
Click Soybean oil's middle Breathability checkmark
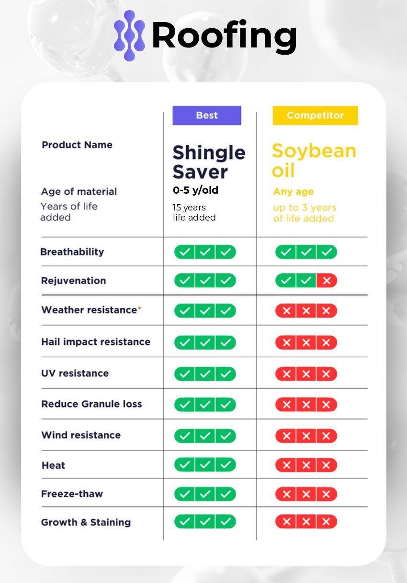[306, 252]
